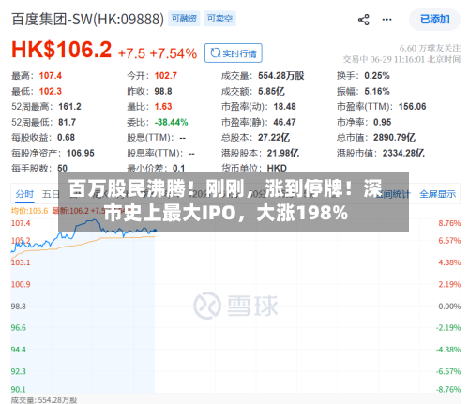Click the -8.76% right axis label
Screen dimensions: 469x404
click(x=448, y=390)
